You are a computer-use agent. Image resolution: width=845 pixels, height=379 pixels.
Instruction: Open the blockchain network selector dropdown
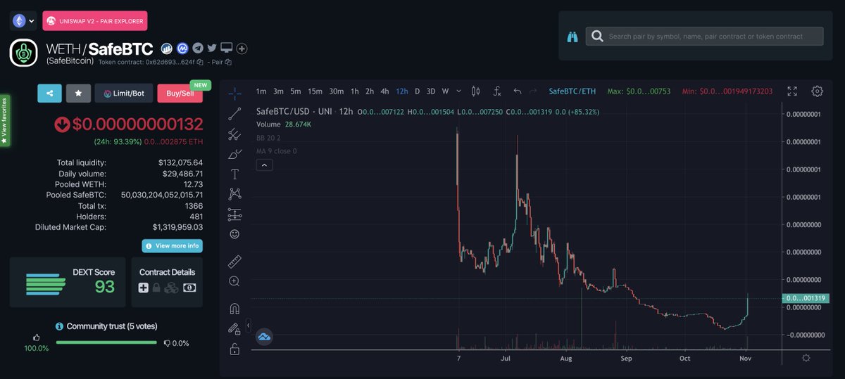23,21
